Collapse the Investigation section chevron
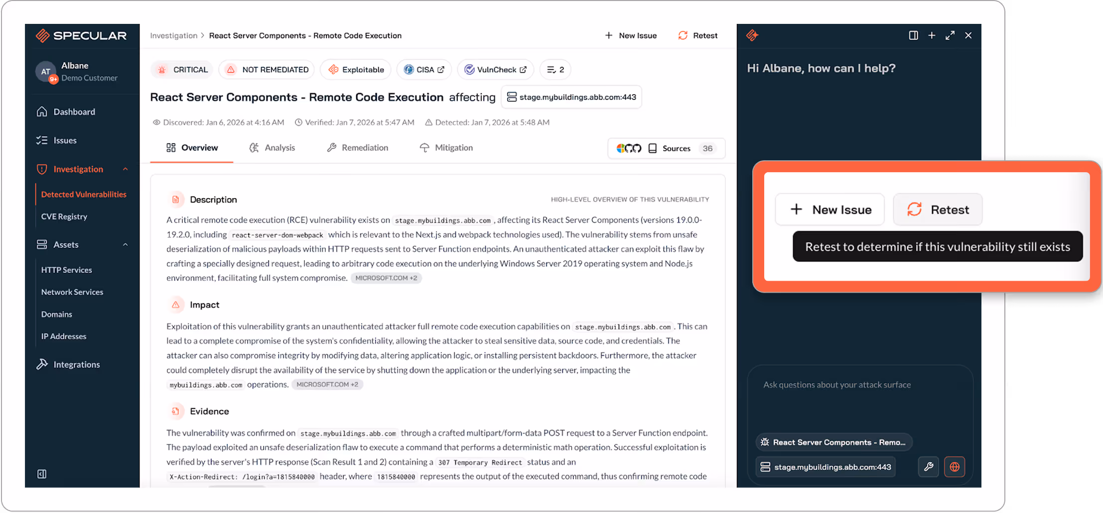1103x513 pixels. point(126,169)
